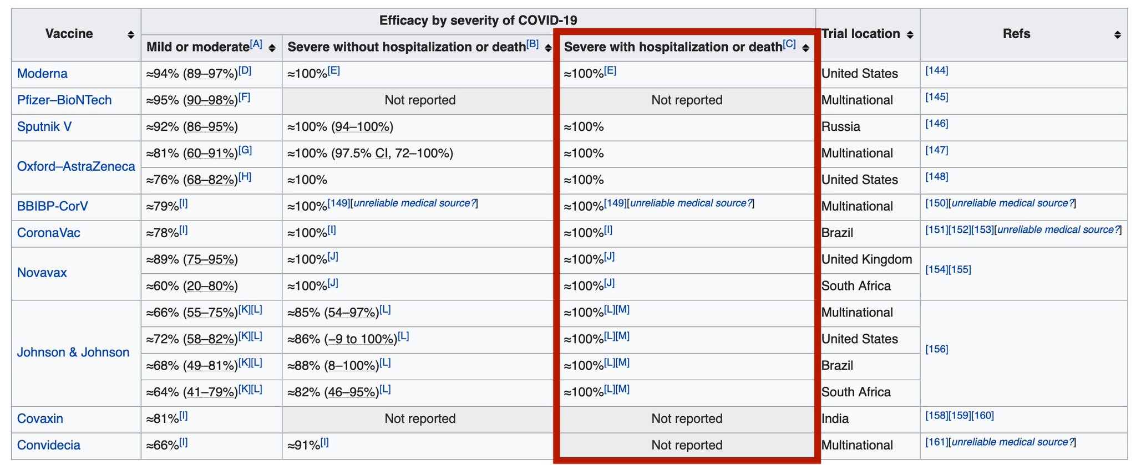Screen dimensions: 1136x465
Task: Open reference [147] in Refs column
Action: (x=937, y=150)
